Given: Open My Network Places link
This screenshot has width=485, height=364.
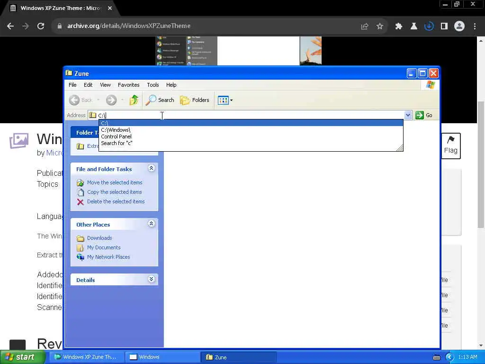Looking at the screenshot, I should coord(108,257).
